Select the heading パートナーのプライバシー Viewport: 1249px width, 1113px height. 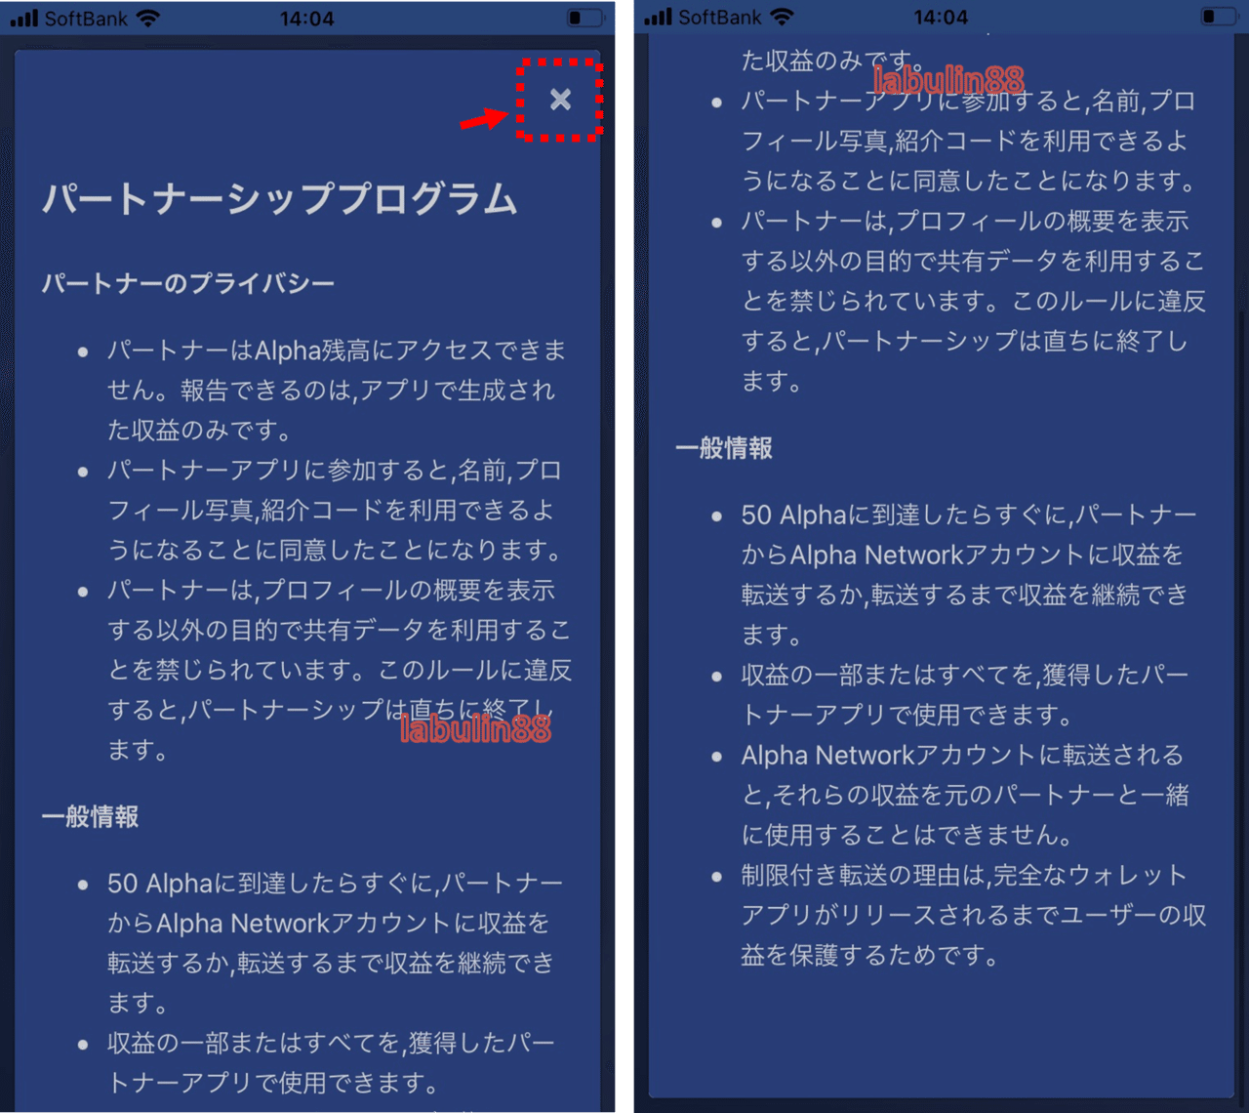pos(187,283)
